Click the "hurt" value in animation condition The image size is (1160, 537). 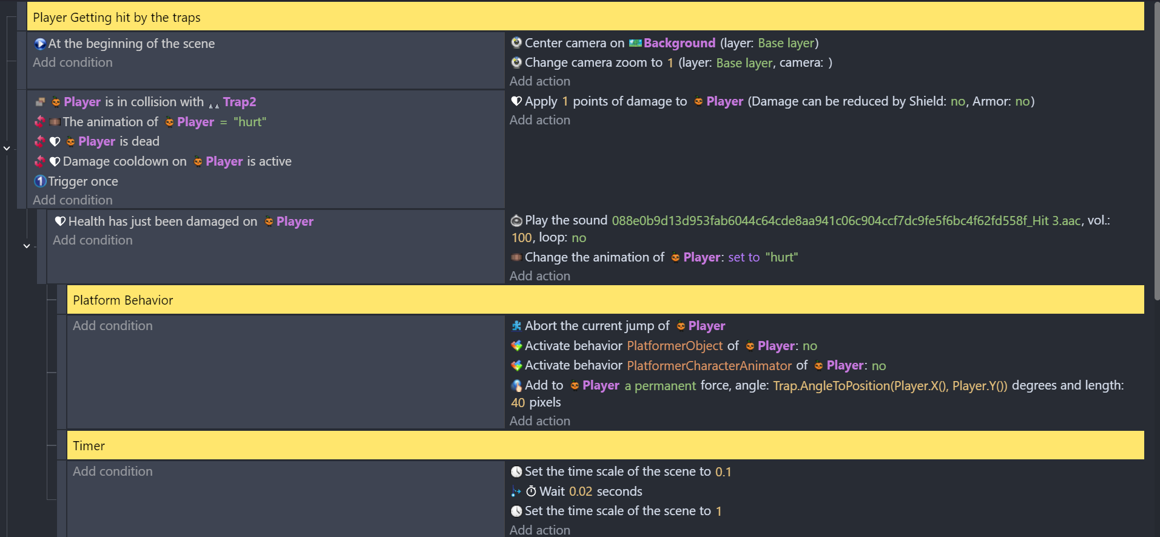point(250,122)
